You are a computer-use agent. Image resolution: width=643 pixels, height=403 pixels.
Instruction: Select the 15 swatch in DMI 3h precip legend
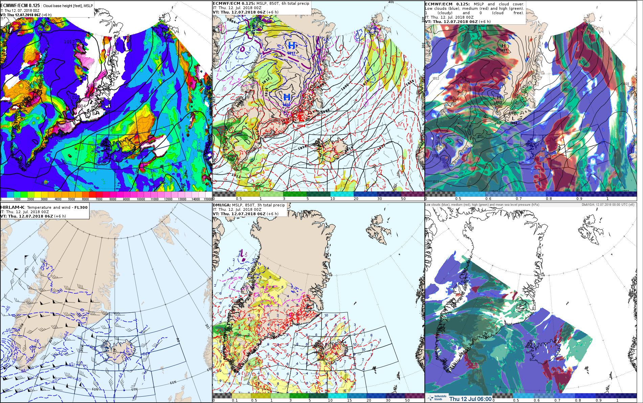point(356,396)
